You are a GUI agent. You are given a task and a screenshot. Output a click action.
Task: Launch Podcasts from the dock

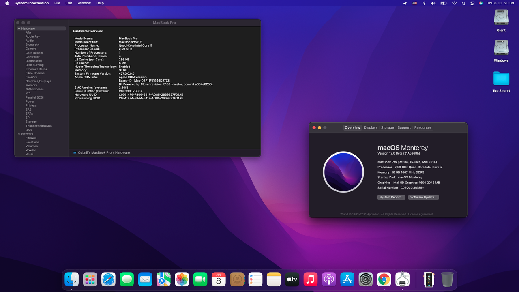329,279
